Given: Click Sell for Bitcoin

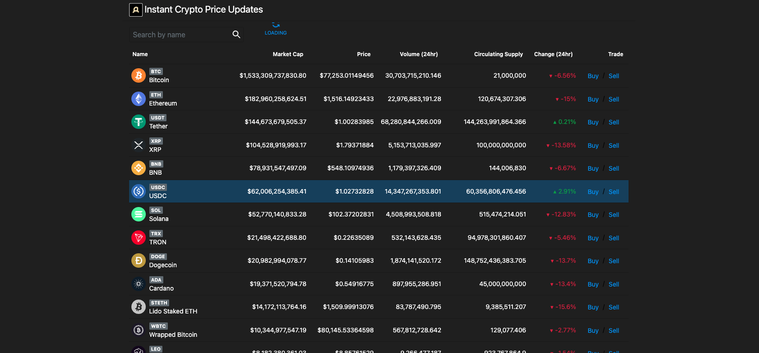Looking at the screenshot, I should point(614,76).
